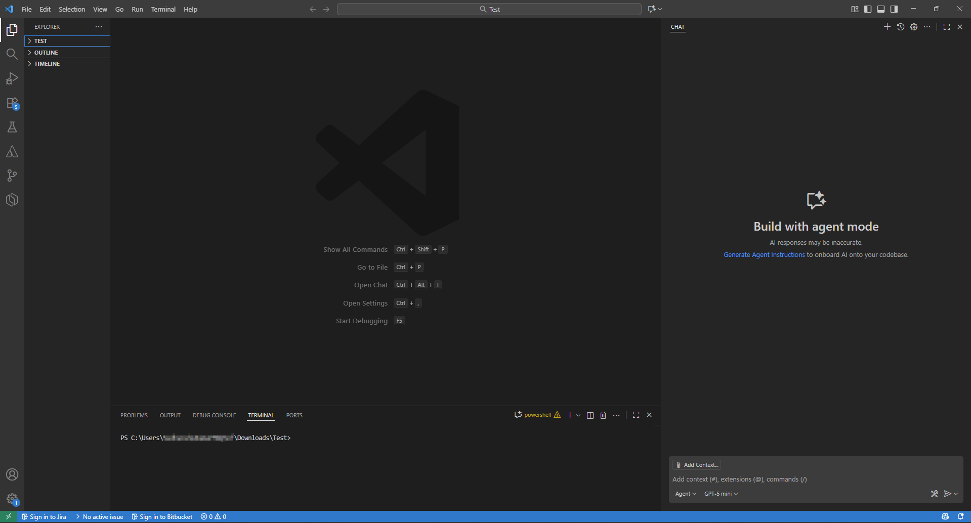
Task: Open new terminal launch profile dropdown arrow
Action: 578,415
